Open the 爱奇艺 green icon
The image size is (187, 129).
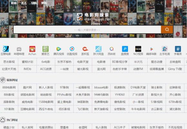click(45, 49)
